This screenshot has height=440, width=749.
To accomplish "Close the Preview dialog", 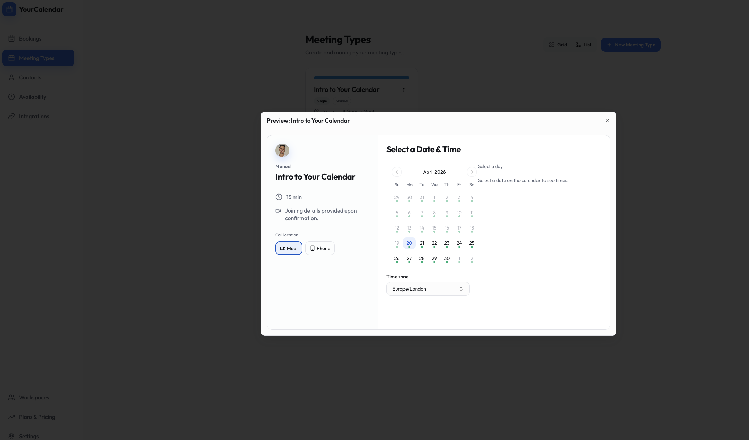I will pyautogui.click(x=607, y=120).
